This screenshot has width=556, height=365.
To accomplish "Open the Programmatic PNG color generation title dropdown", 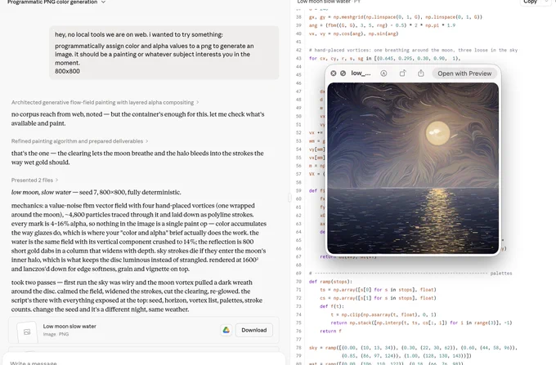I will point(103,2).
